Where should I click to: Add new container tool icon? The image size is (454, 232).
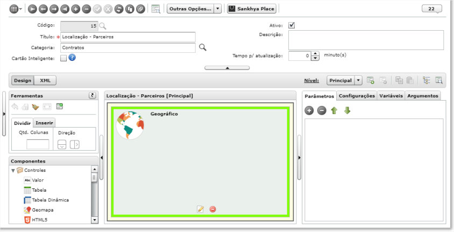59,107
